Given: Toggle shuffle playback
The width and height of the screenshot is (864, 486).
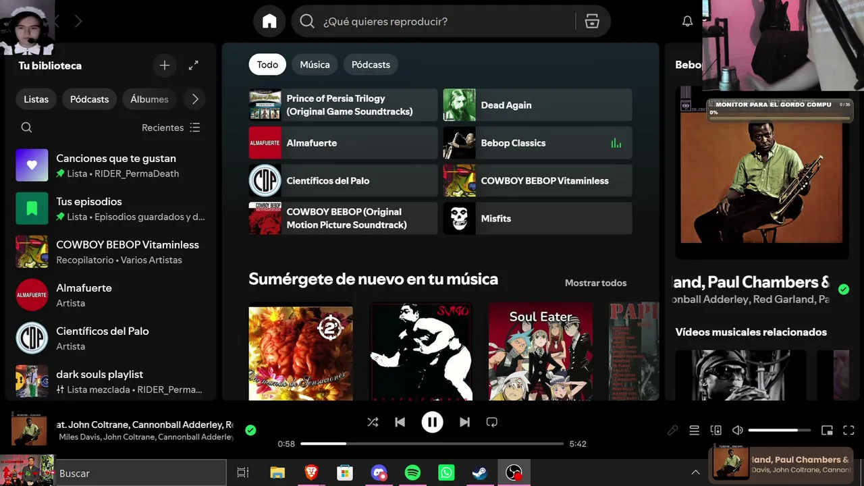Looking at the screenshot, I should [373, 423].
